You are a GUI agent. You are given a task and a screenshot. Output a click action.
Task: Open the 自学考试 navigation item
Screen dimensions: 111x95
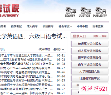[16, 26]
